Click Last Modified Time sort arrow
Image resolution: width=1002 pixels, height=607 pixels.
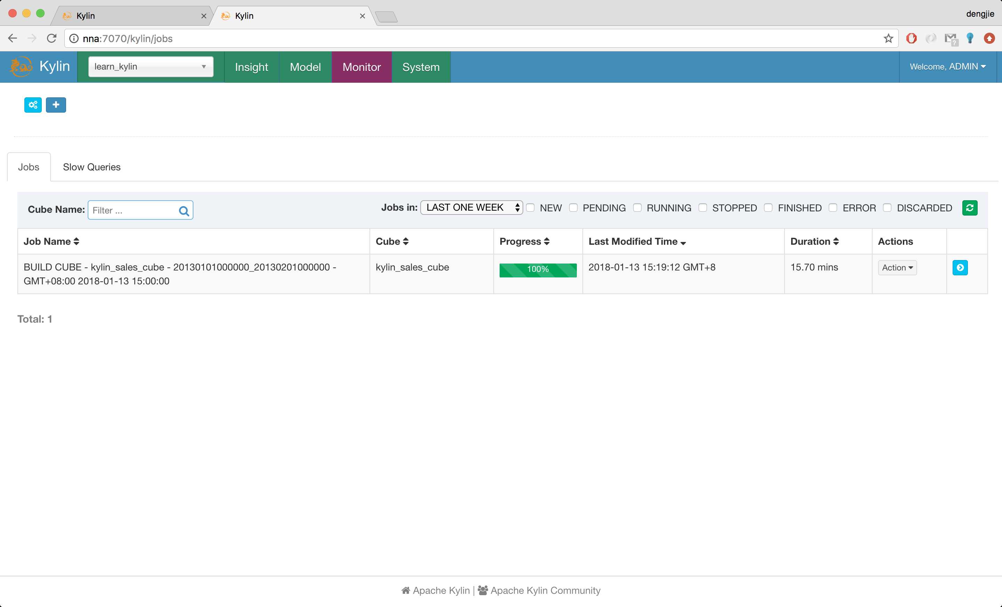683,243
